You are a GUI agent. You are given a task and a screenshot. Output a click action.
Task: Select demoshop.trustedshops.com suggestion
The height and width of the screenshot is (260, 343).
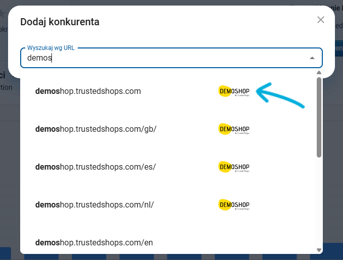88,91
